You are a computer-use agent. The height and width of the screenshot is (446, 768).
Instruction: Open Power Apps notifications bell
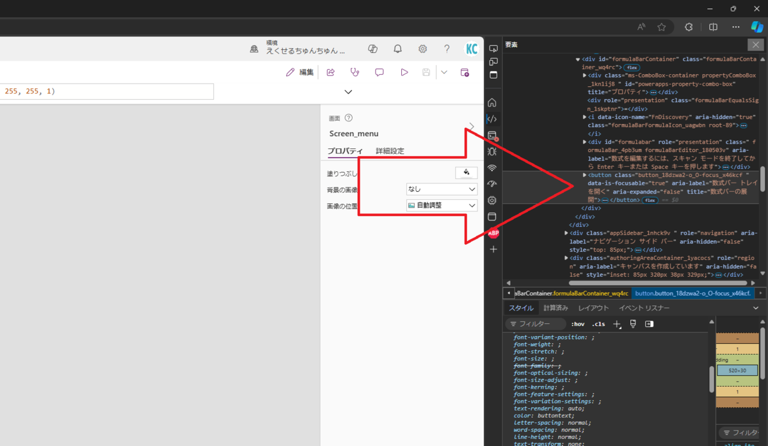click(398, 49)
